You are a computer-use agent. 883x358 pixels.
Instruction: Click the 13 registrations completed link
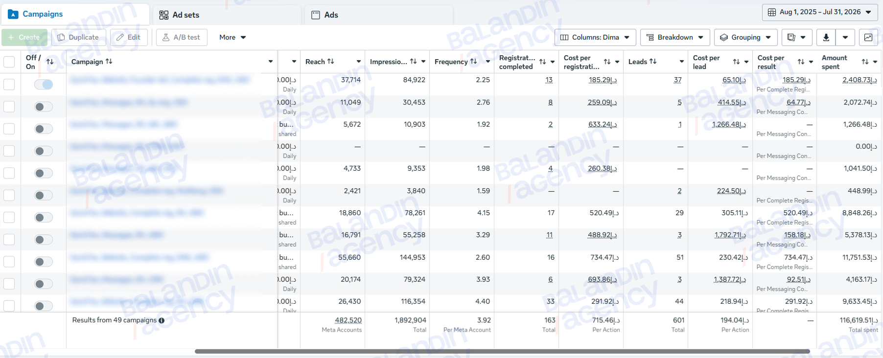[549, 80]
